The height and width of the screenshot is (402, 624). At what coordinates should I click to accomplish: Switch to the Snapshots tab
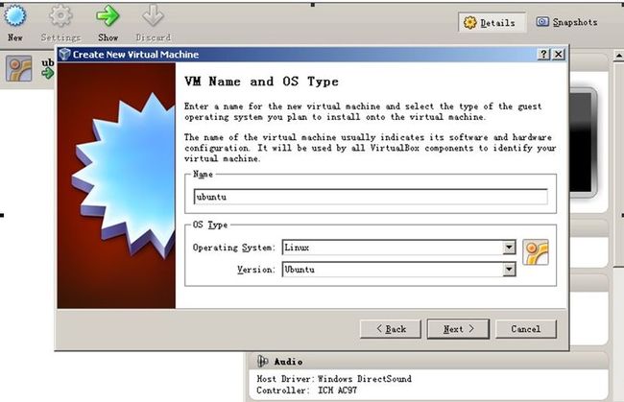coord(567,22)
